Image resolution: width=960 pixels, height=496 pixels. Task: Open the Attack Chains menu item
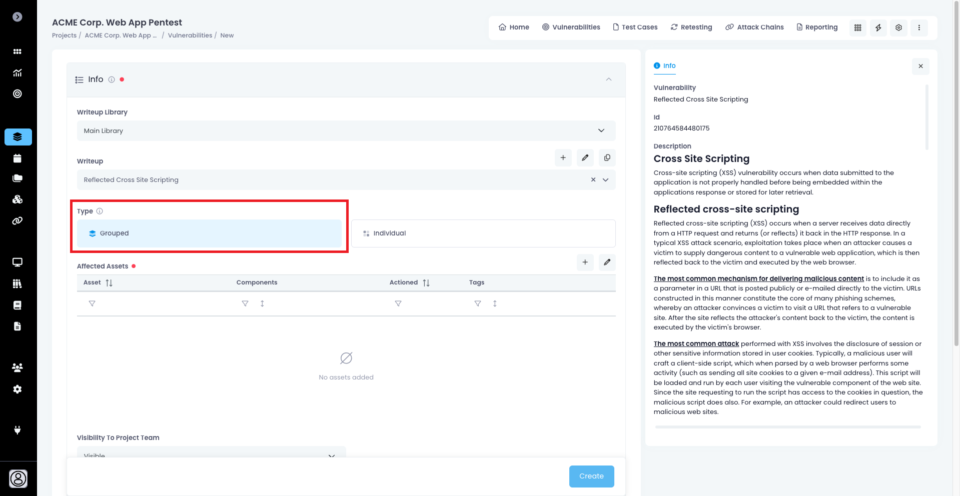[x=754, y=27]
